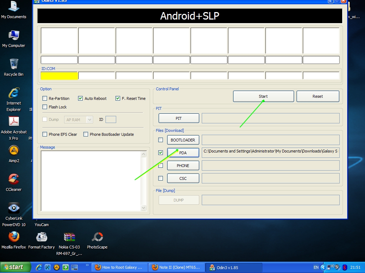The height and width of the screenshot is (273, 365).
Task: Click the Aimp quick launch icon
Action: pyautogui.click(x=57, y=267)
